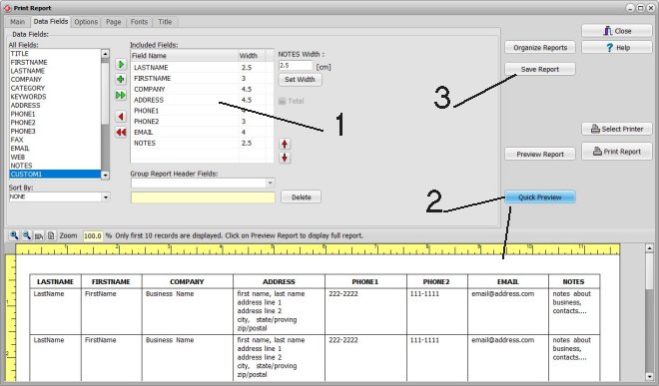Toggle the Total checkbox
This screenshot has height=386, width=659.
282,101
